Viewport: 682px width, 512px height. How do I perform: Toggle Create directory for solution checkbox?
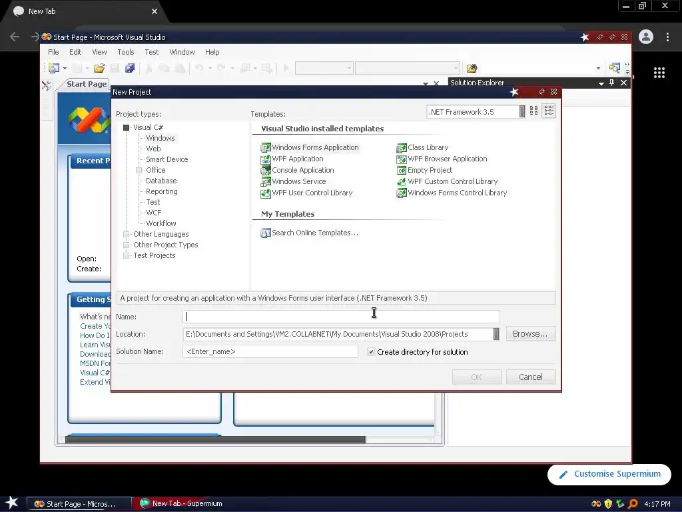click(x=371, y=351)
